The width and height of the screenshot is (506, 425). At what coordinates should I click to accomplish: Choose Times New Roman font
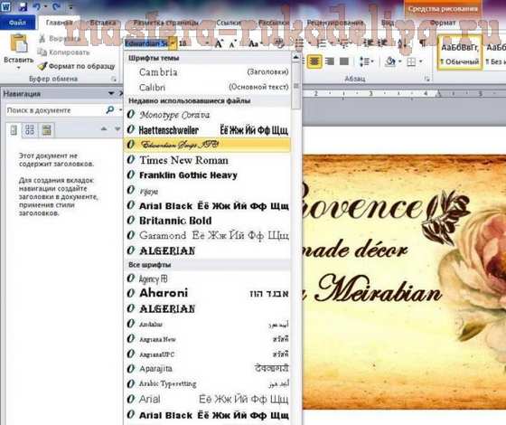click(207, 160)
